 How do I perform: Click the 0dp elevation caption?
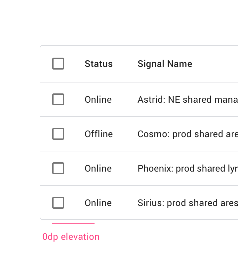click(71, 237)
